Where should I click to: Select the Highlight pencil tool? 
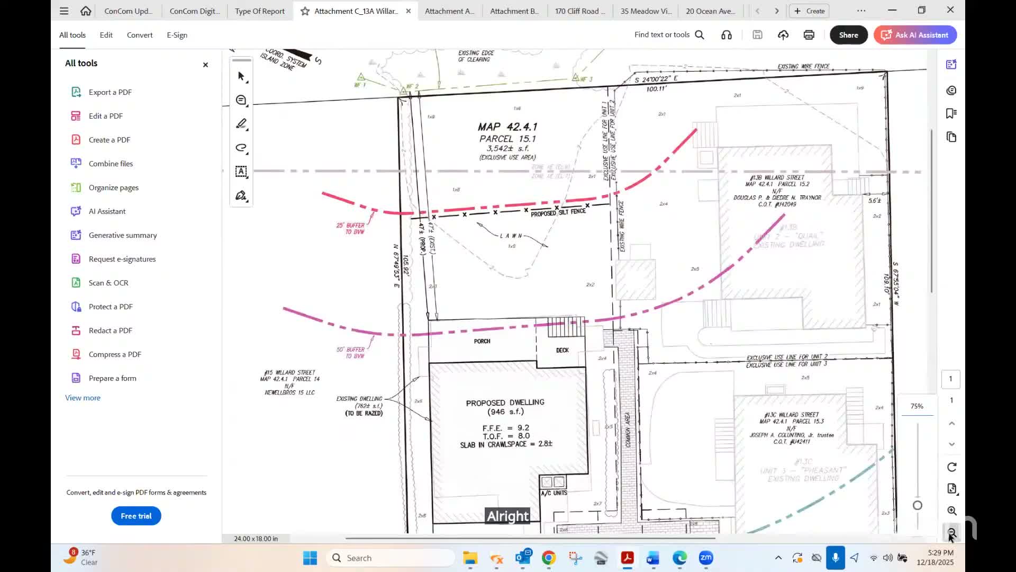(x=241, y=123)
